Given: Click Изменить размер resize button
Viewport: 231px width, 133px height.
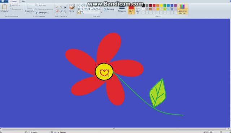Looking at the screenshot, I should pos(44,9).
